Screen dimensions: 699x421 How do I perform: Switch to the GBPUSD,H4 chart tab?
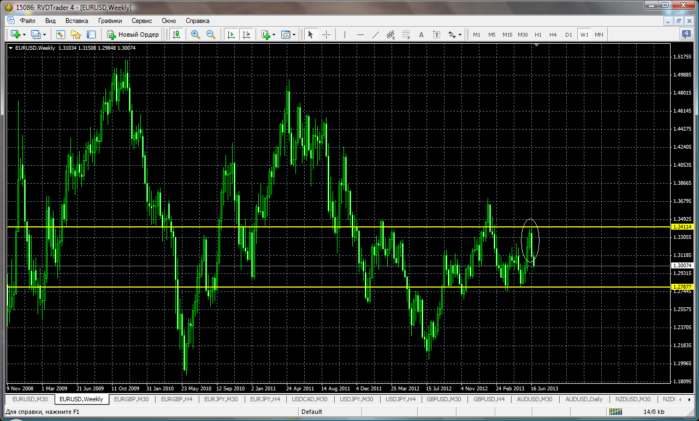pyautogui.click(x=489, y=399)
